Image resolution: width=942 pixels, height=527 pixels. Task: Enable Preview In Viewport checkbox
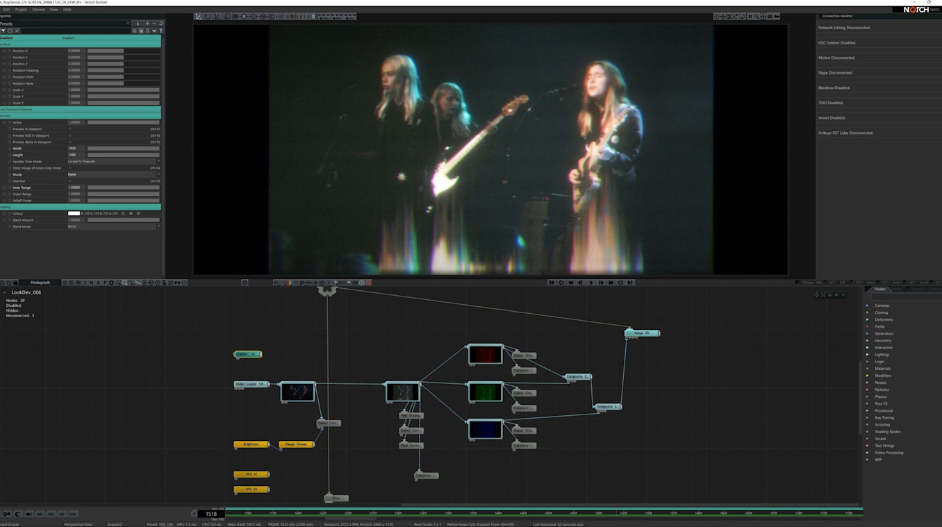[70, 129]
